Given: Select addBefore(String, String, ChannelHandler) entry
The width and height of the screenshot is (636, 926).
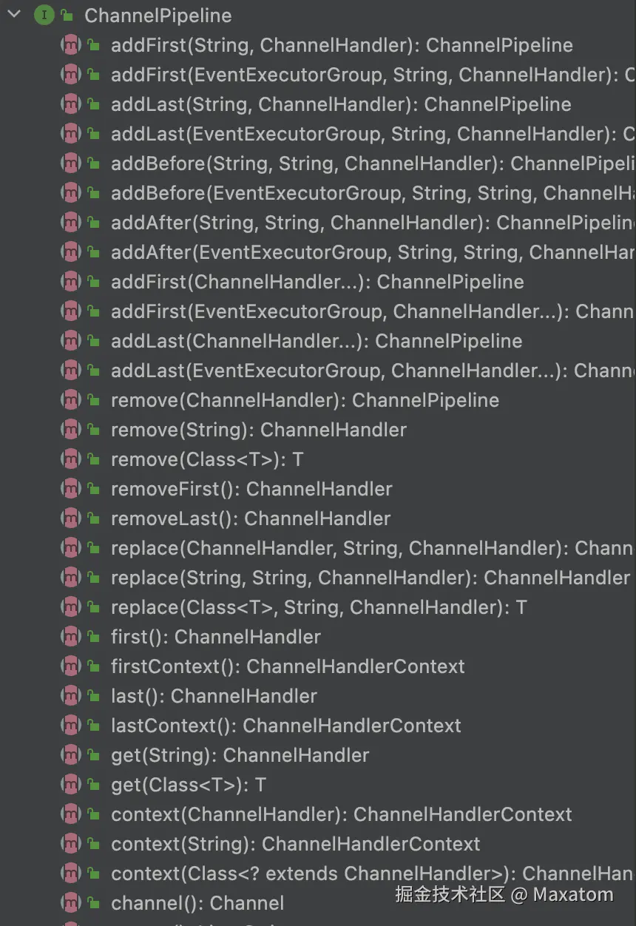Looking at the screenshot, I should tap(373, 163).
